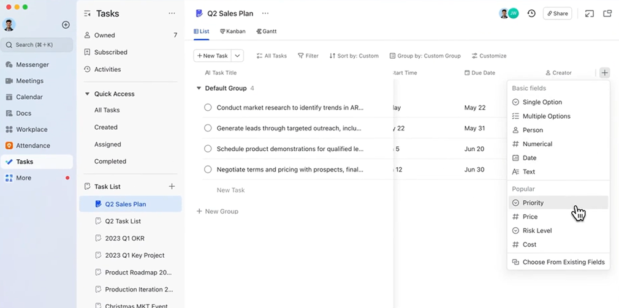The height and width of the screenshot is (308, 619).
Task: Click the Share button
Action: pyautogui.click(x=557, y=13)
